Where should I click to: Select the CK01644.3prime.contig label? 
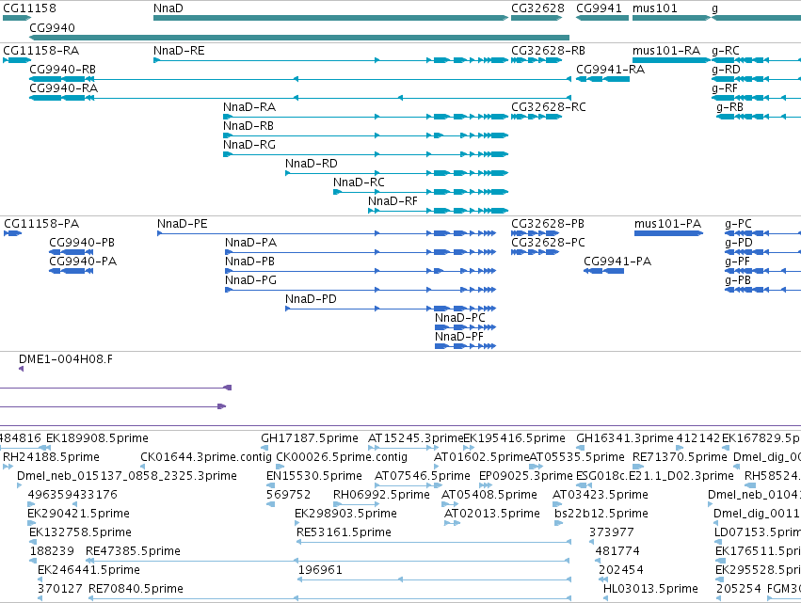click(x=206, y=457)
